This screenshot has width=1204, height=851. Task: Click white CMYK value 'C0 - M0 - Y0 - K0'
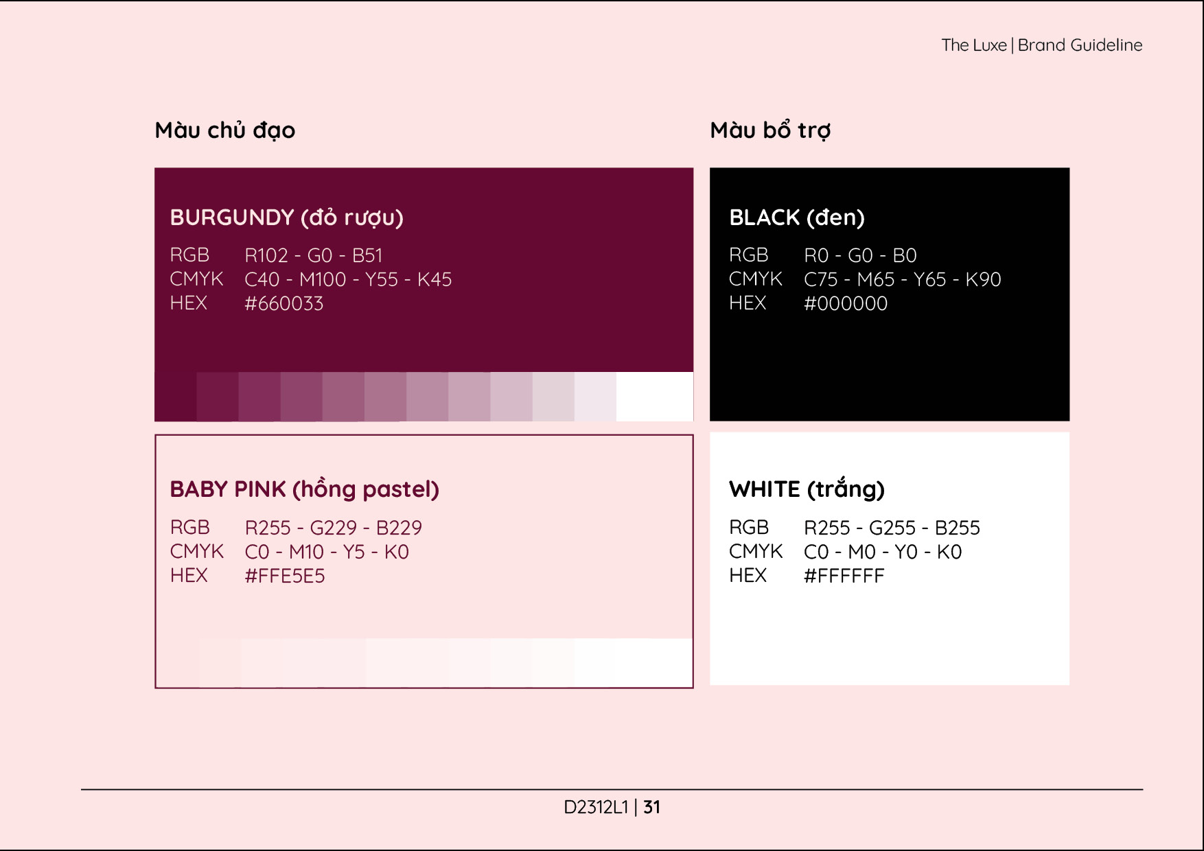[x=883, y=552]
